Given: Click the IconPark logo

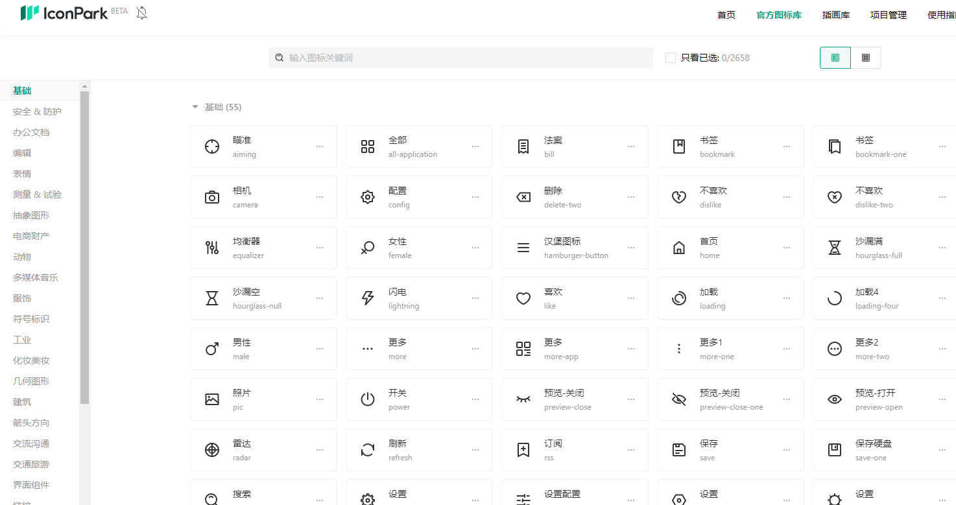Looking at the screenshot, I should pyautogui.click(x=64, y=13).
